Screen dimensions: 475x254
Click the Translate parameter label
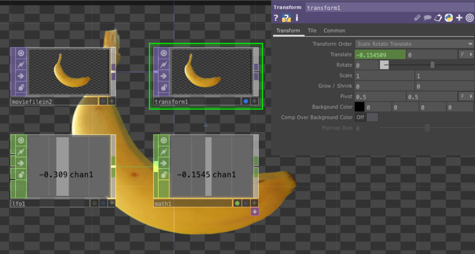[x=341, y=55]
